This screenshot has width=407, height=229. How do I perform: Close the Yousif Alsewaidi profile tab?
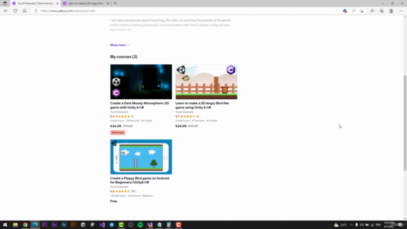(57, 3)
